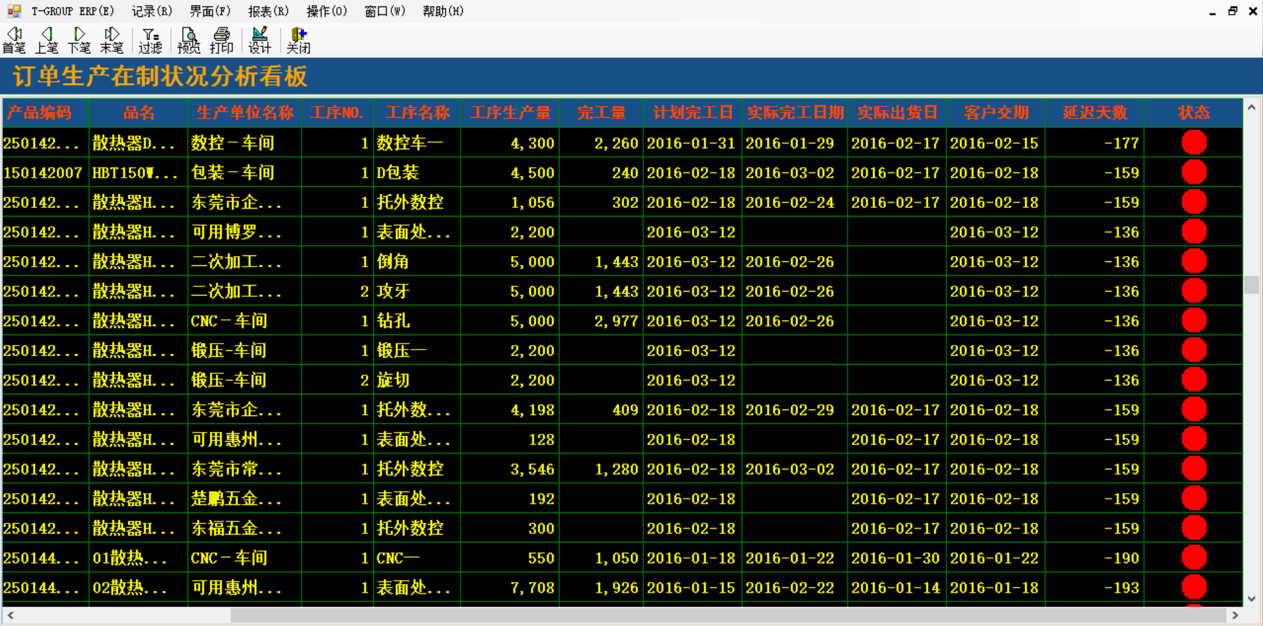Select the 01散热... product name cell
Image resolution: width=1263 pixels, height=626 pixels.
click(138, 558)
